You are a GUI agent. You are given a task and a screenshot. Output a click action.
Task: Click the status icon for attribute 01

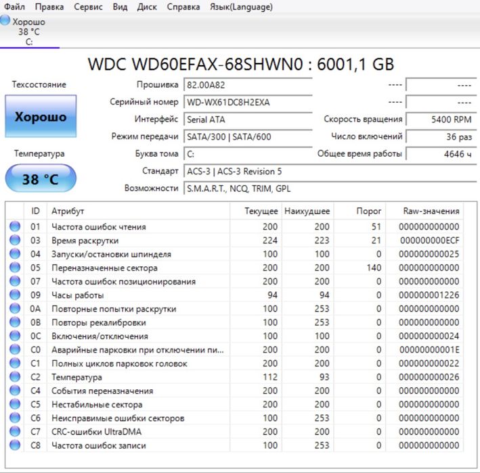[15, 226]
